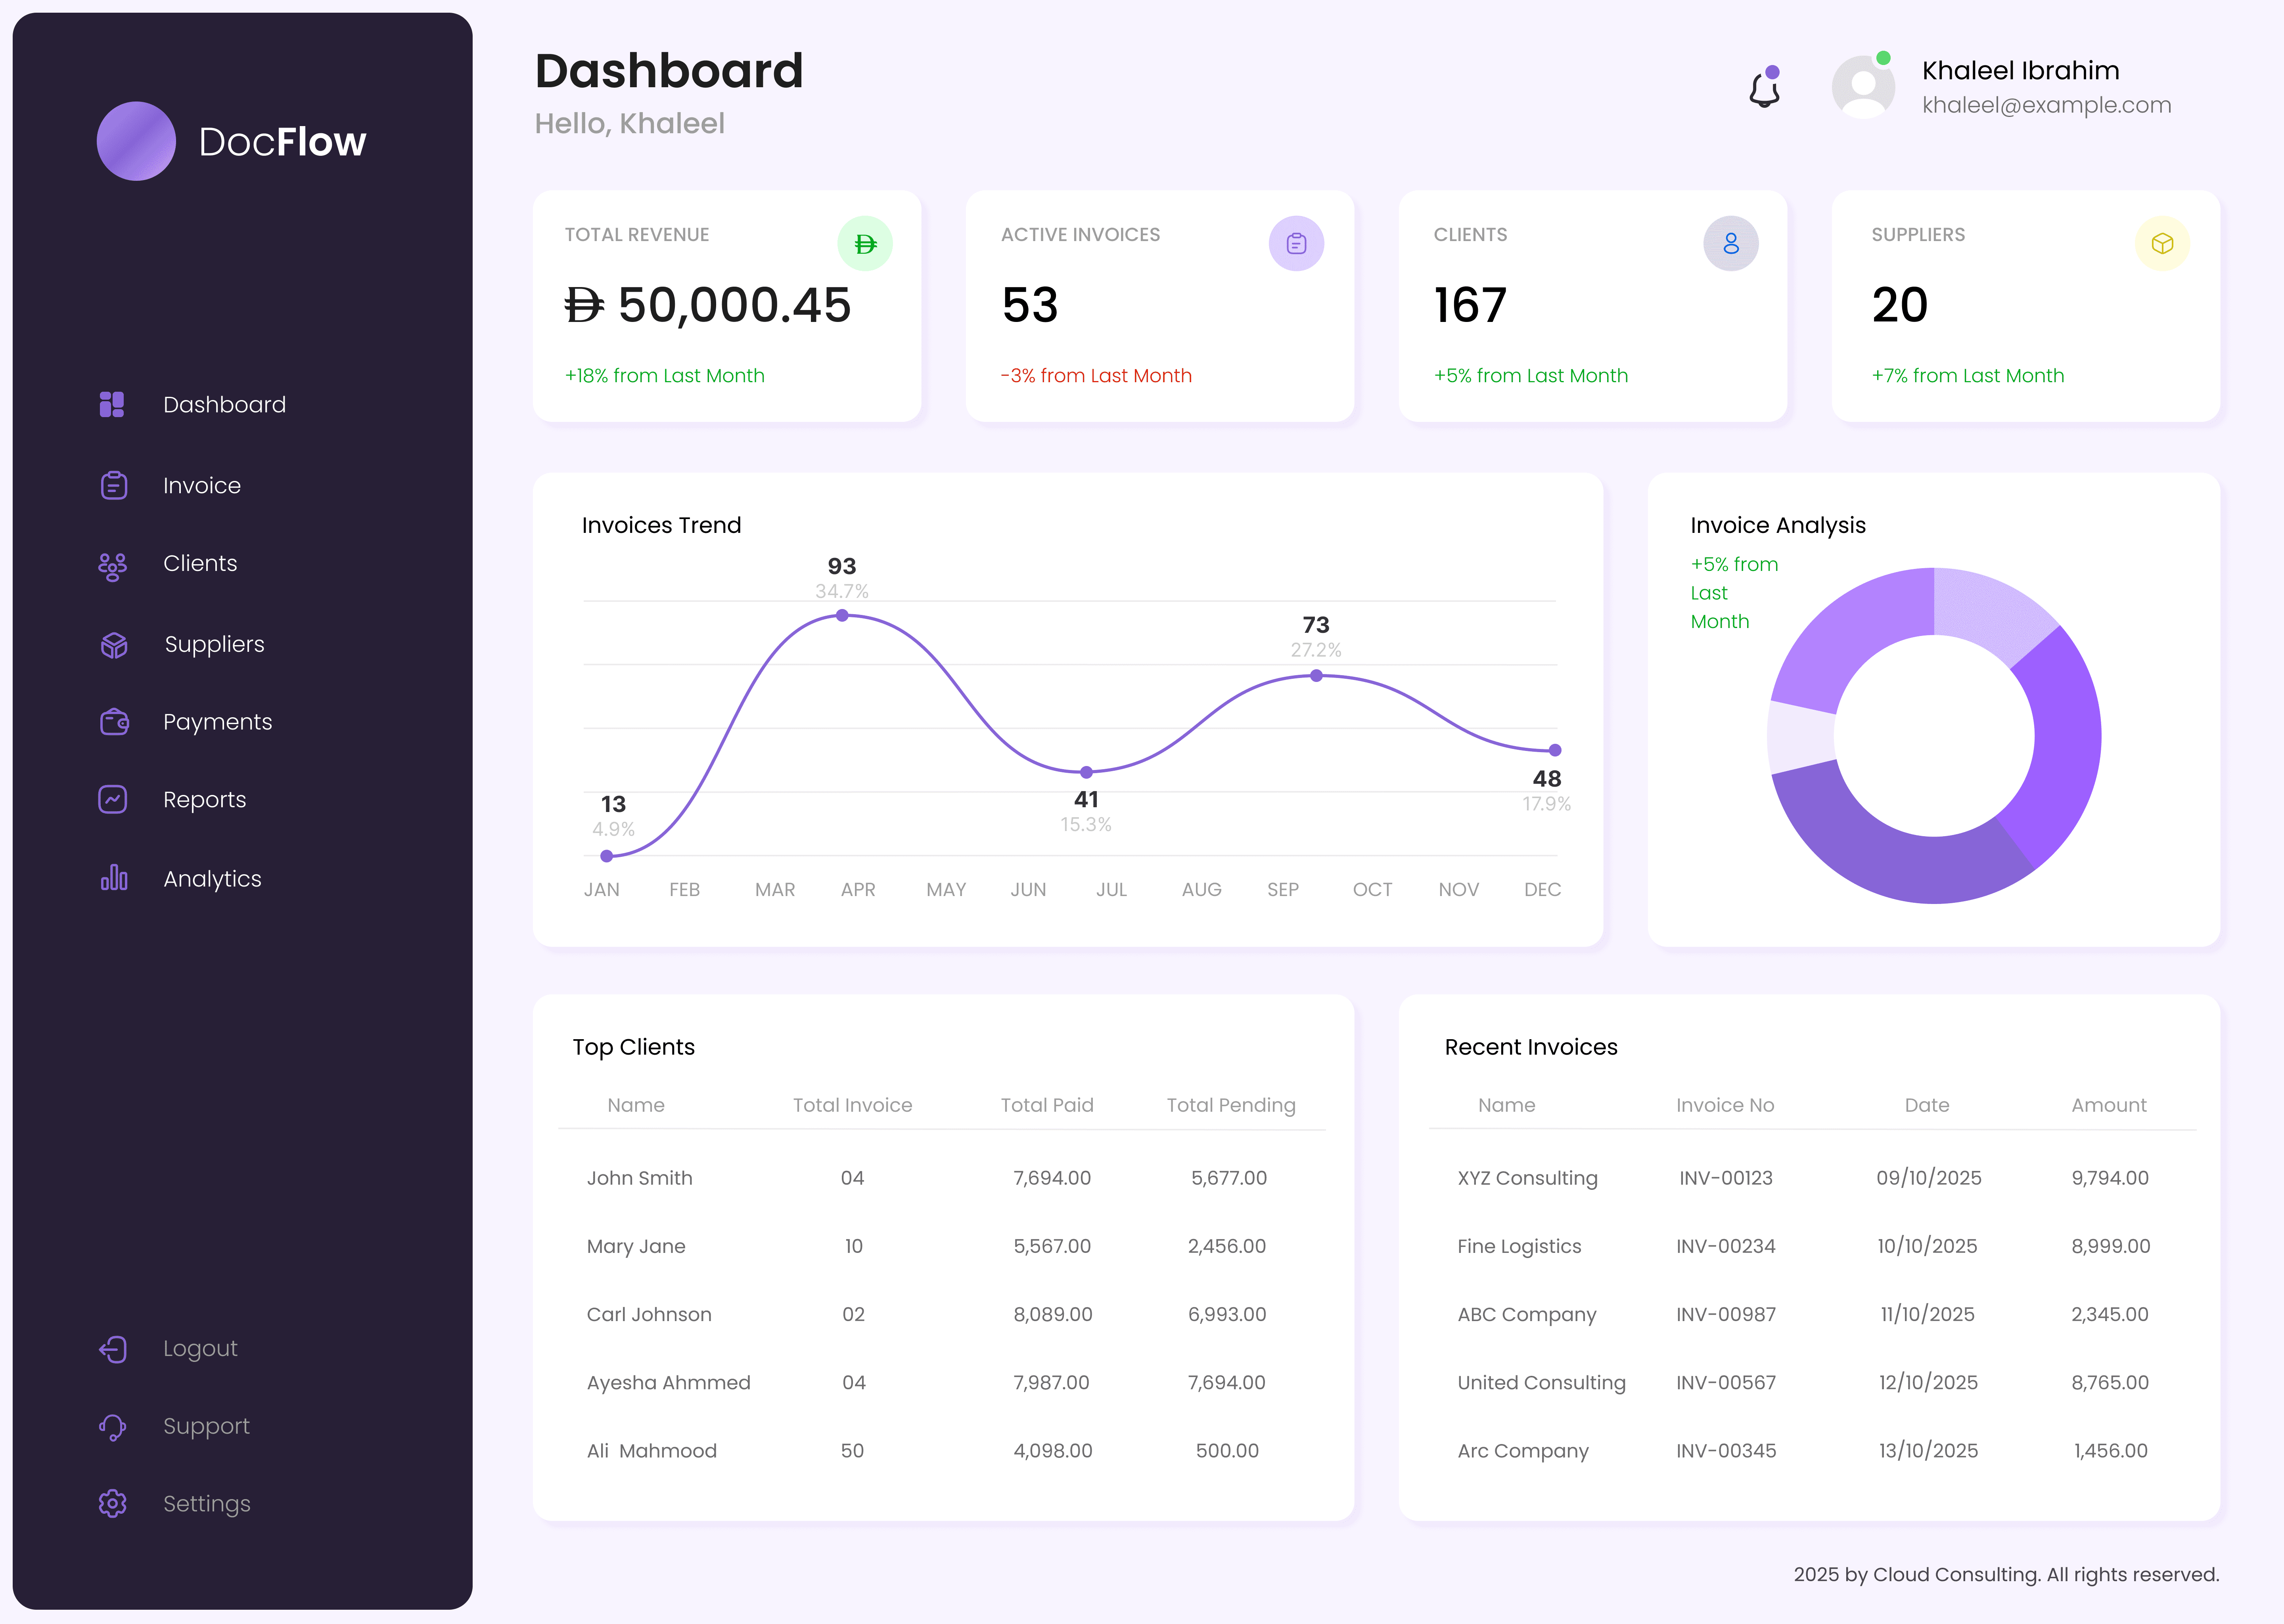Select the Dashboard icon in the sidebar
This screenshot has width=2284, height=1624.
click(x=113, y=404)
